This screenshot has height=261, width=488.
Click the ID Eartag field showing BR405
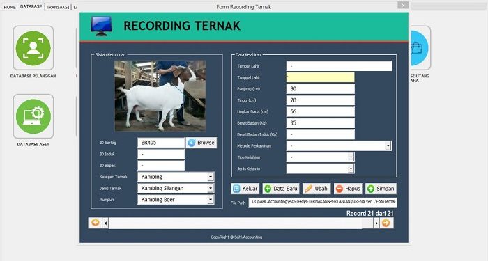pos(161,143)
